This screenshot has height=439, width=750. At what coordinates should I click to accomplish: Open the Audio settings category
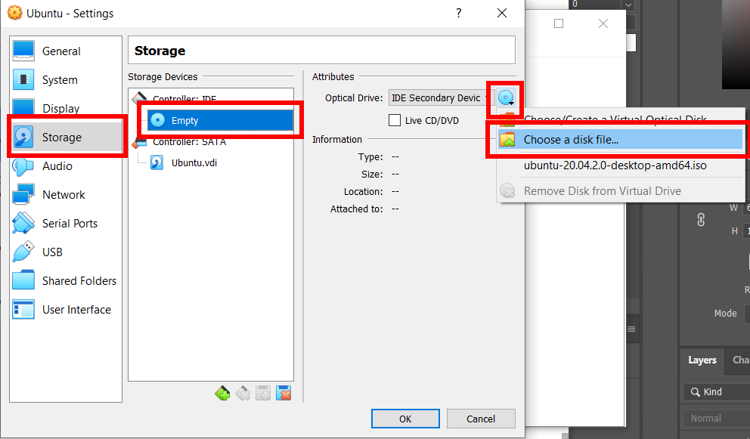pos(66,166)
